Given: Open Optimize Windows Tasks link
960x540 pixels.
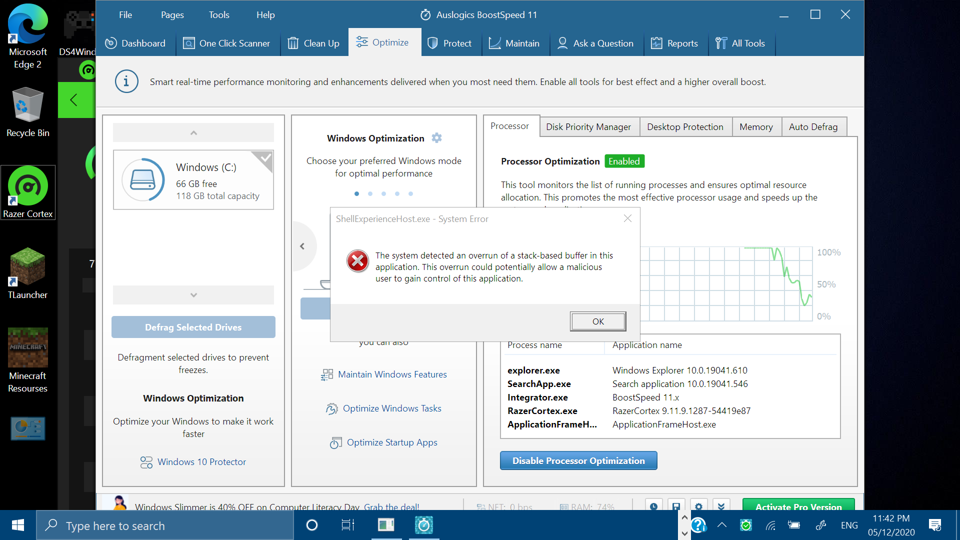Looking at the screenshot, I should pyautogui.click(x=392, y=408).
